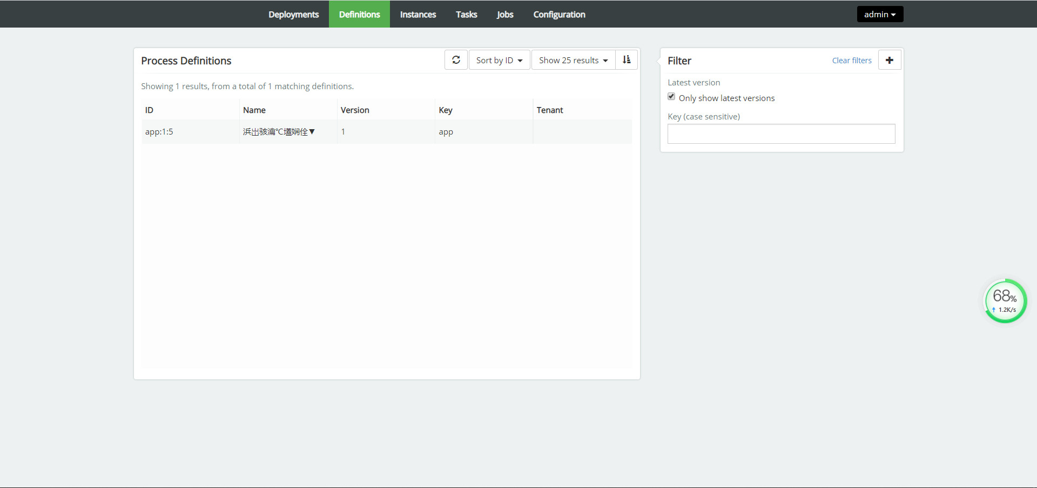This screenshot has width=1037, height=488.
Task: Open the 'Show 25 results' dropdown
Action: pyautogui.click(x=573, y=60)
